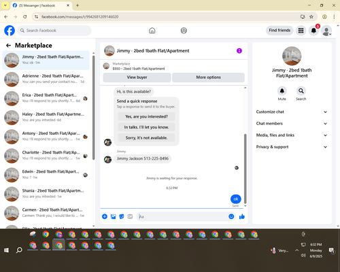The image size is (340, 272).
Task: Open Charlotte conversation in list
Action: click(46, 156)
